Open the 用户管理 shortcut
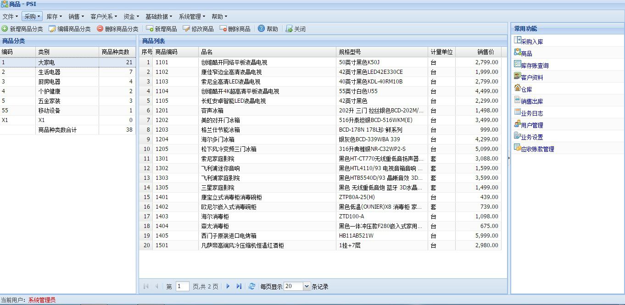Viewport: 625px width, 305px height. (529, 125)
